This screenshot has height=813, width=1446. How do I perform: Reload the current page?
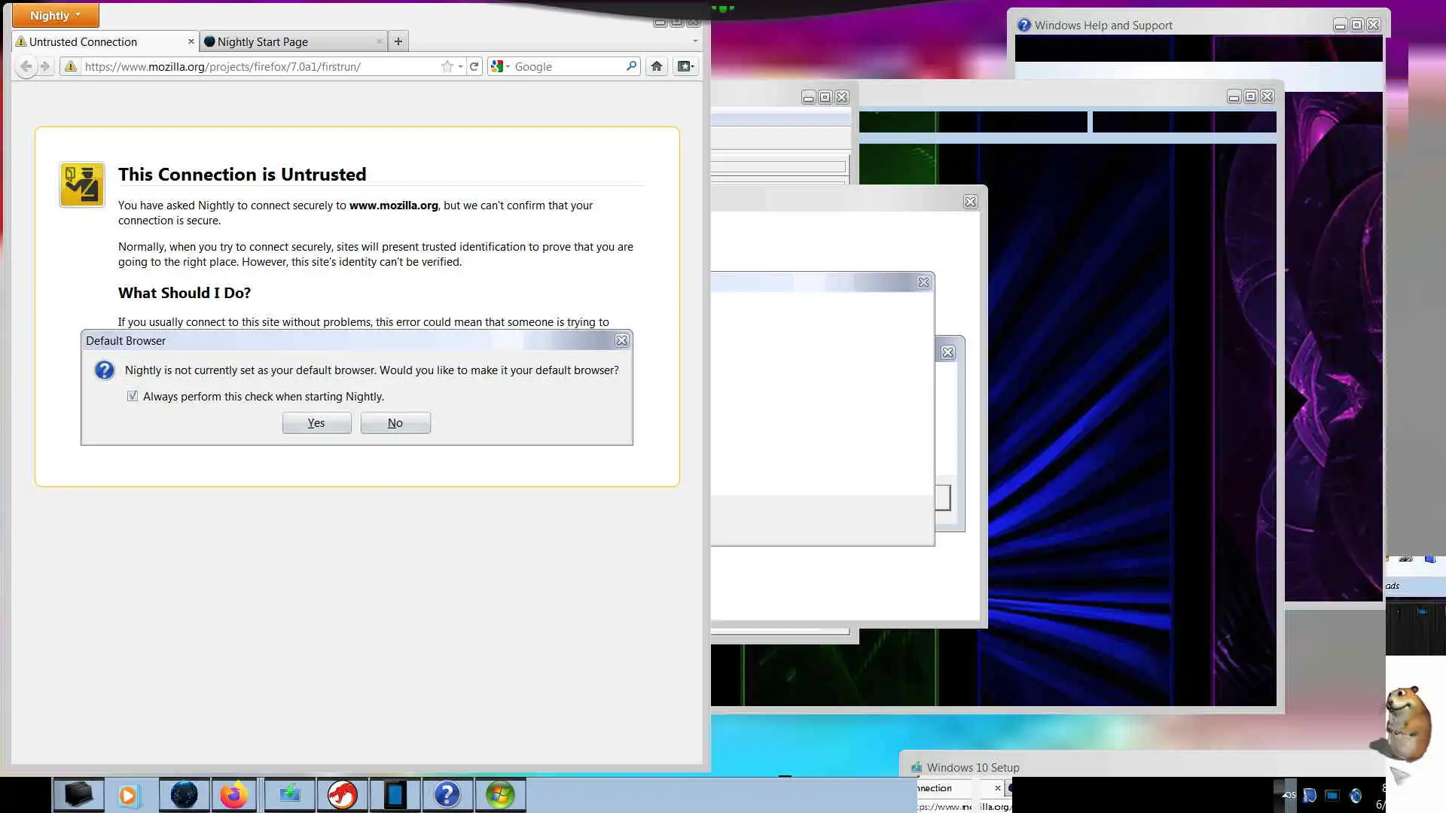point(474,66)
